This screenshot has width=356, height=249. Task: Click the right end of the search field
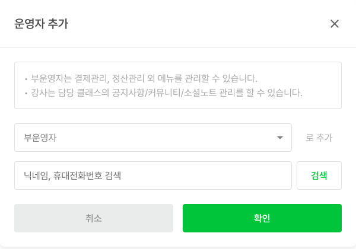click(279, 175)
